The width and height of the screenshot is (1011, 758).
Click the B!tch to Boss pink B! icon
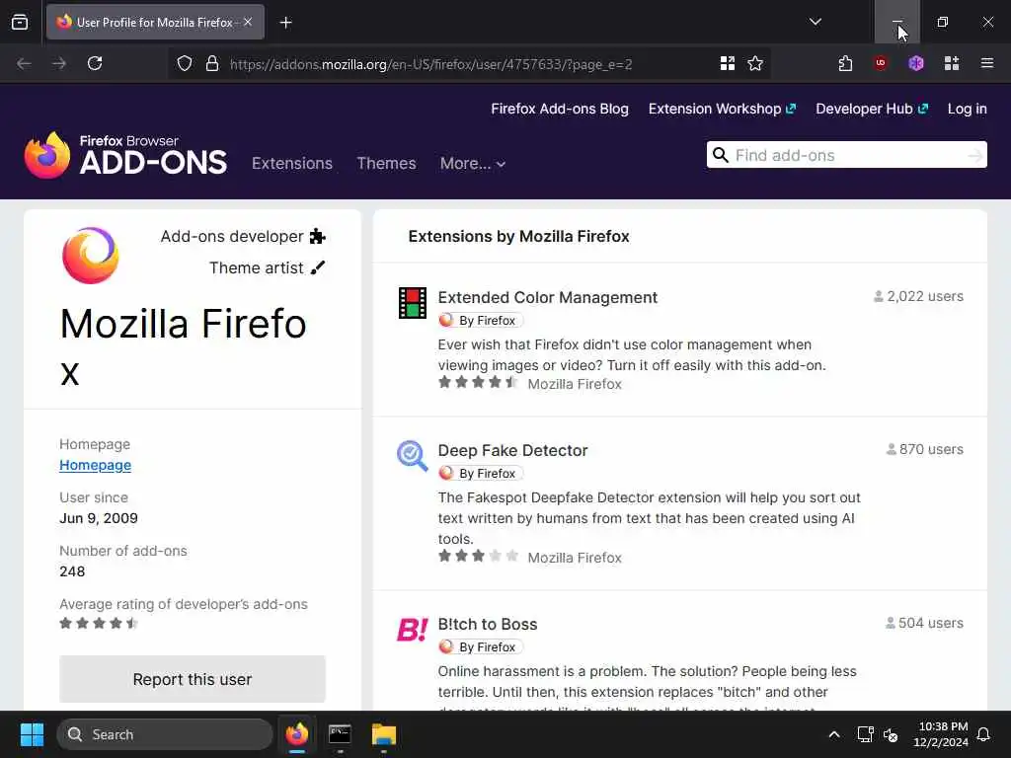point(412,630)
